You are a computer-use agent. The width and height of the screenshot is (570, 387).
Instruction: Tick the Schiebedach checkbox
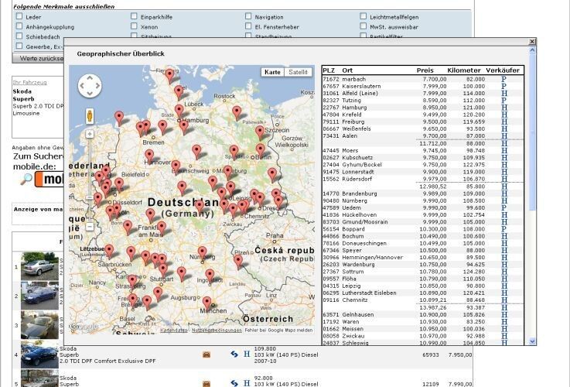click(x=19, y=36)
